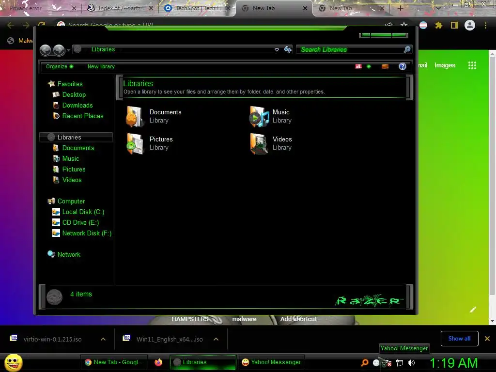Click Libraries in the address bar breadcrumb
The width and height of the screenshot is (496, 372).
(x=103, y=49)
